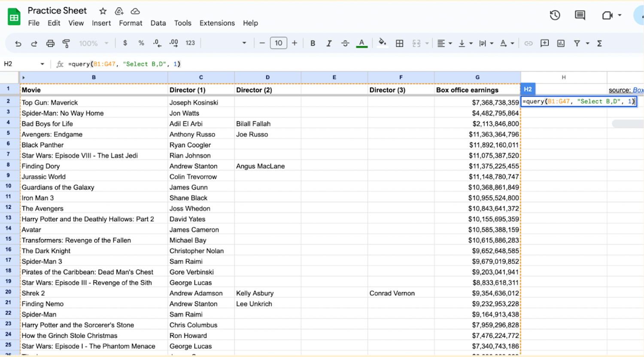Open the functions sigma menu
The image size is (644, 357).
(x=599, y=43)
